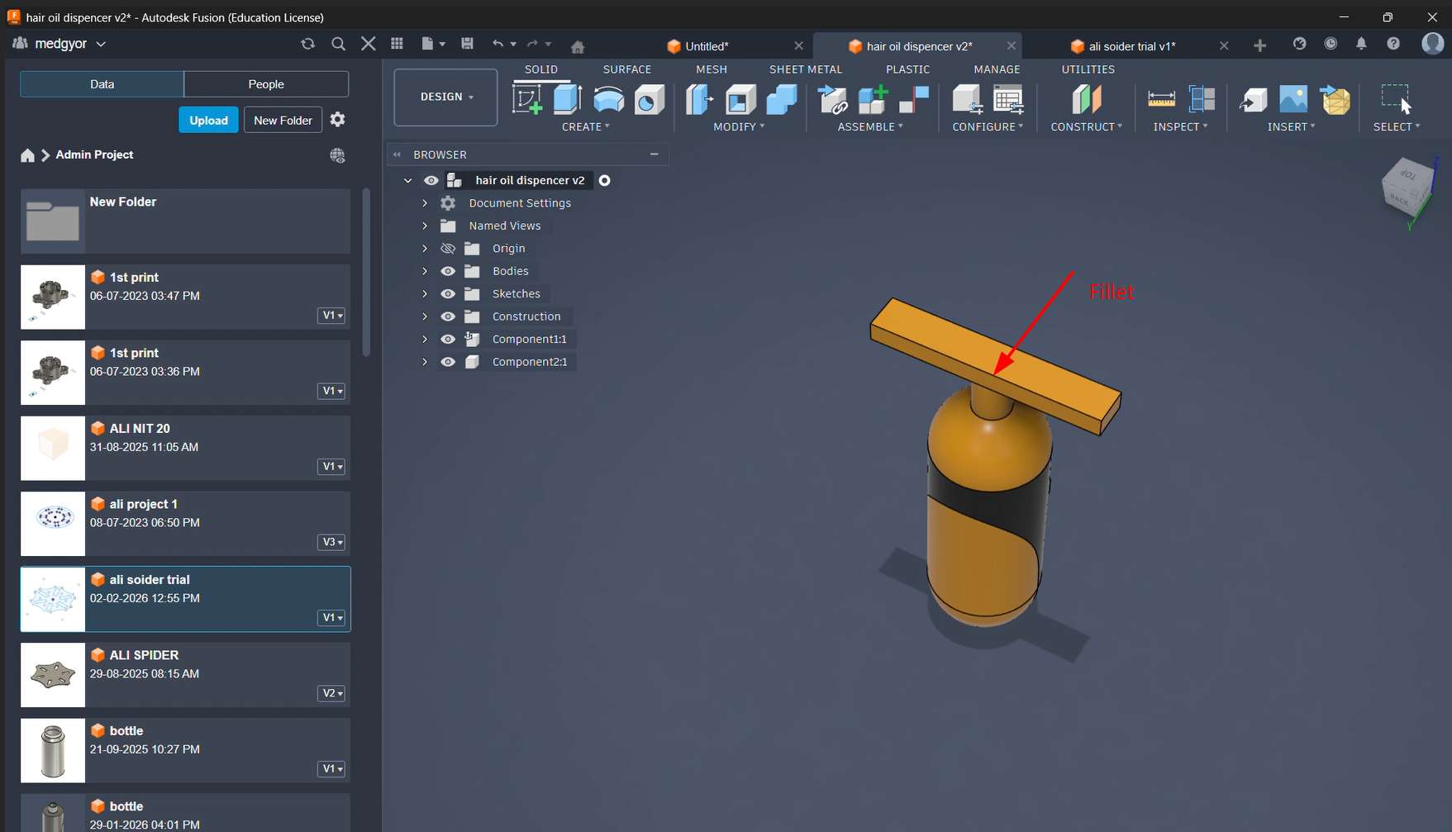The width and height of the screenshot is (1452, 832).
Task: Open the DESIGN workspace dropdown
Action: point(446,97)
